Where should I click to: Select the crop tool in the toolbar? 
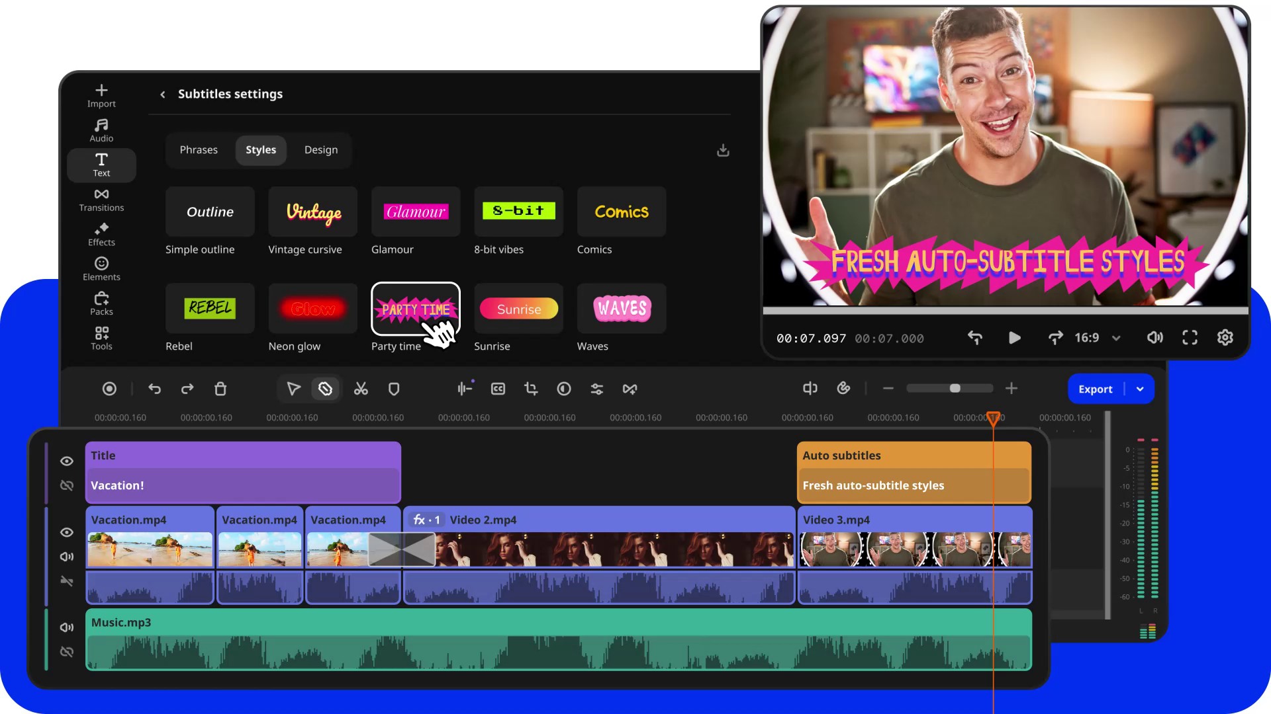(x=531, y=389)
